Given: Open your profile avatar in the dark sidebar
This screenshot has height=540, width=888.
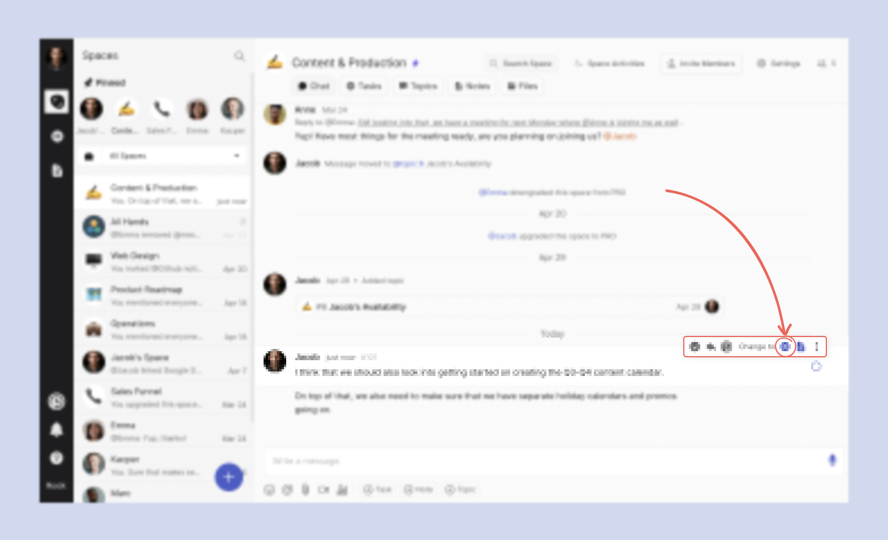Looking at the screenshot, I should coord(56,57).
